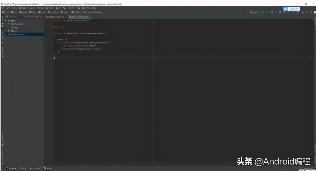Close the MainActivity.java editor tab
The image size is (316, 171).
90,17
